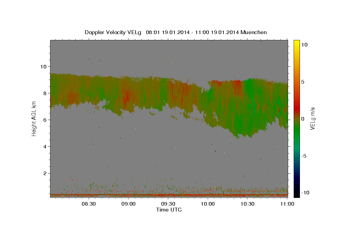356x237 pixels.
Task: Click the 08:30 time tick label
Action: tap(89, 204)
